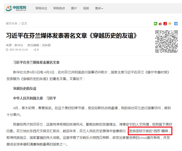The height and width of the screenshot is (151, 182).
Task: Expand the 更多 dropdown in the navigation bar
Action: 99,8
